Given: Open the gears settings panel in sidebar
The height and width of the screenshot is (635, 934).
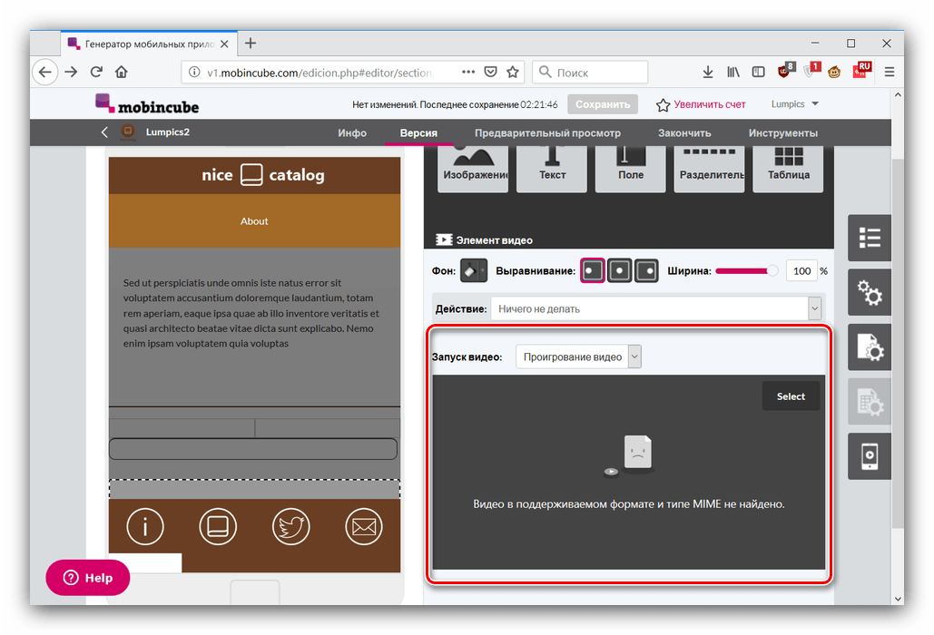Looking at the screenshot, I should coord(870,293).
